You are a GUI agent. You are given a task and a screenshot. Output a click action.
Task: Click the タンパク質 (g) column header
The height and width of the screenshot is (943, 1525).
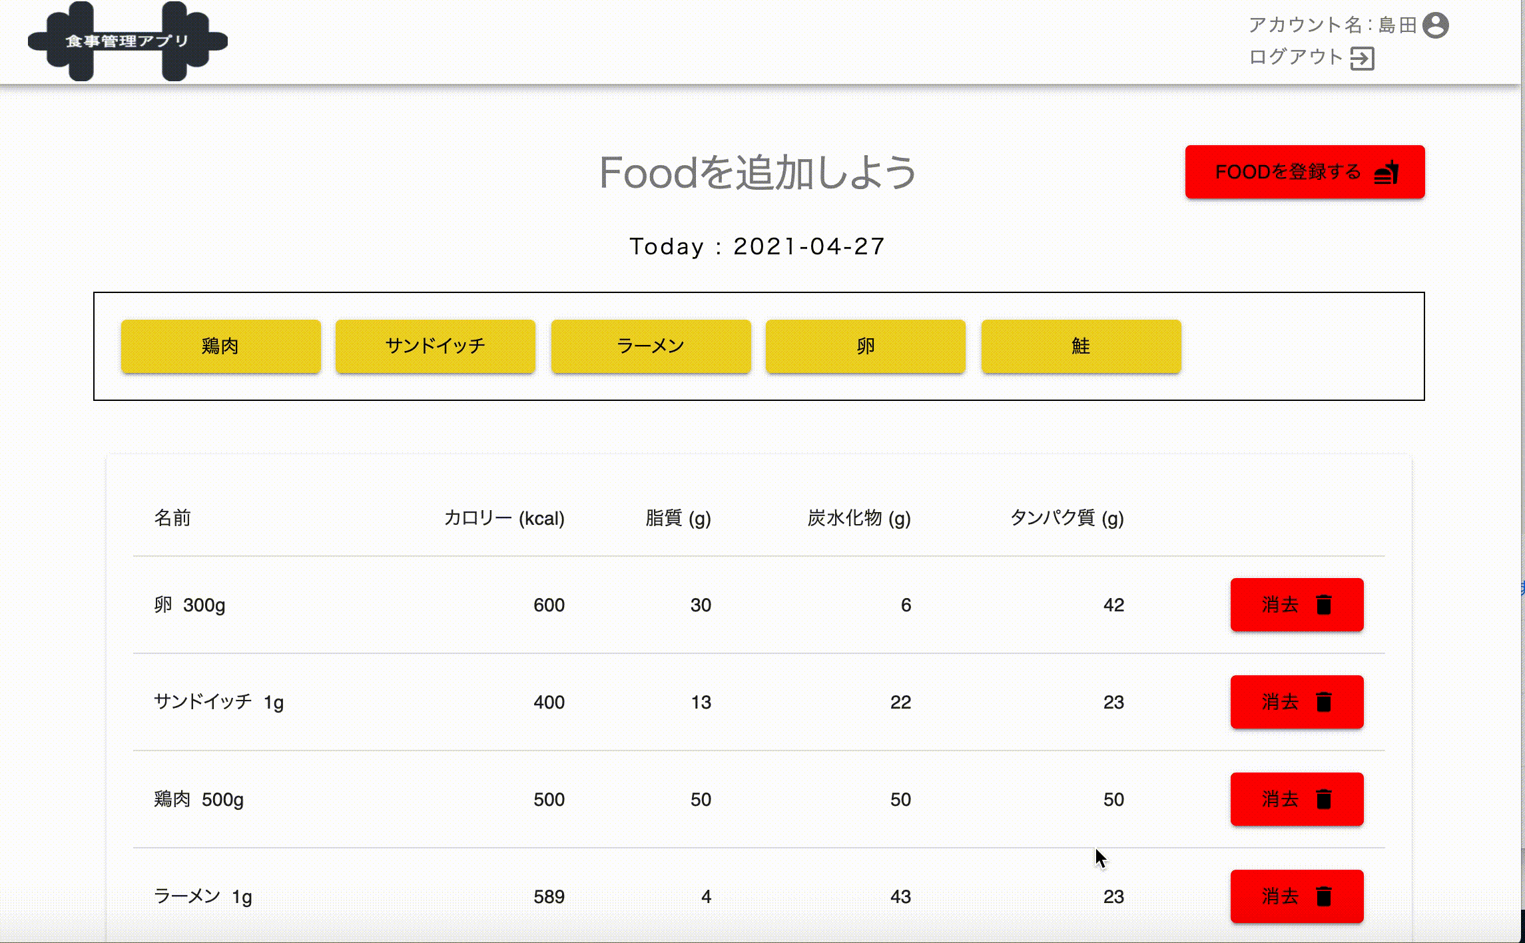tap(1067, 518)
